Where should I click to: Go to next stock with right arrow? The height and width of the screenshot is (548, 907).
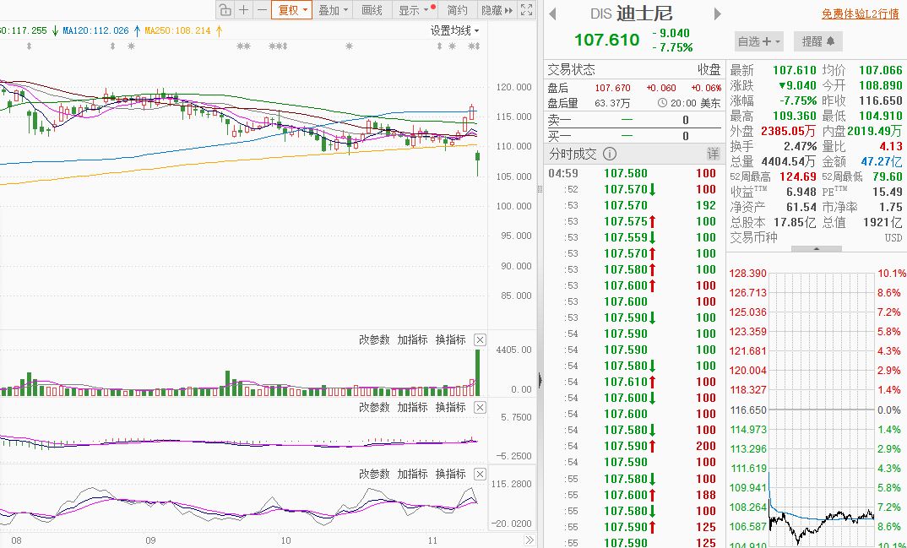[718, 14]
